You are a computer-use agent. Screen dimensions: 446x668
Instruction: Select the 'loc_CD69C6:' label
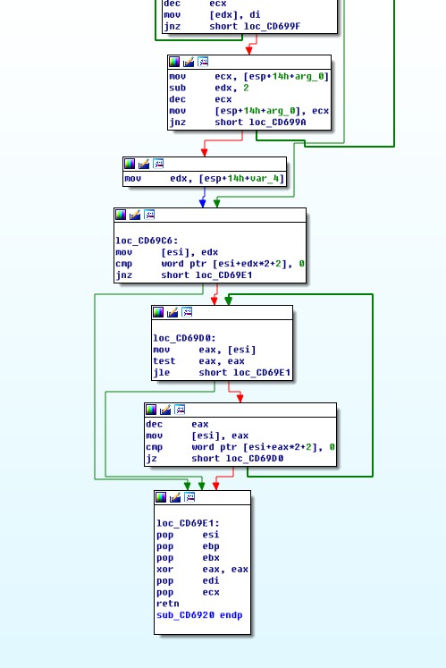(x=147, y=241)
